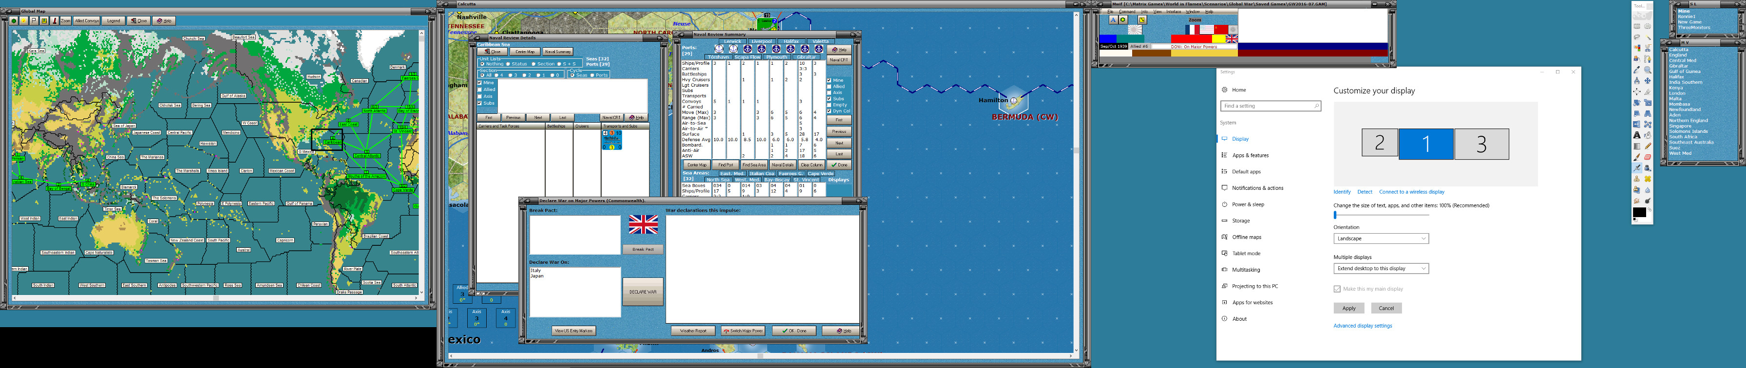Click the DECLARE WAR button

(643, 292)
